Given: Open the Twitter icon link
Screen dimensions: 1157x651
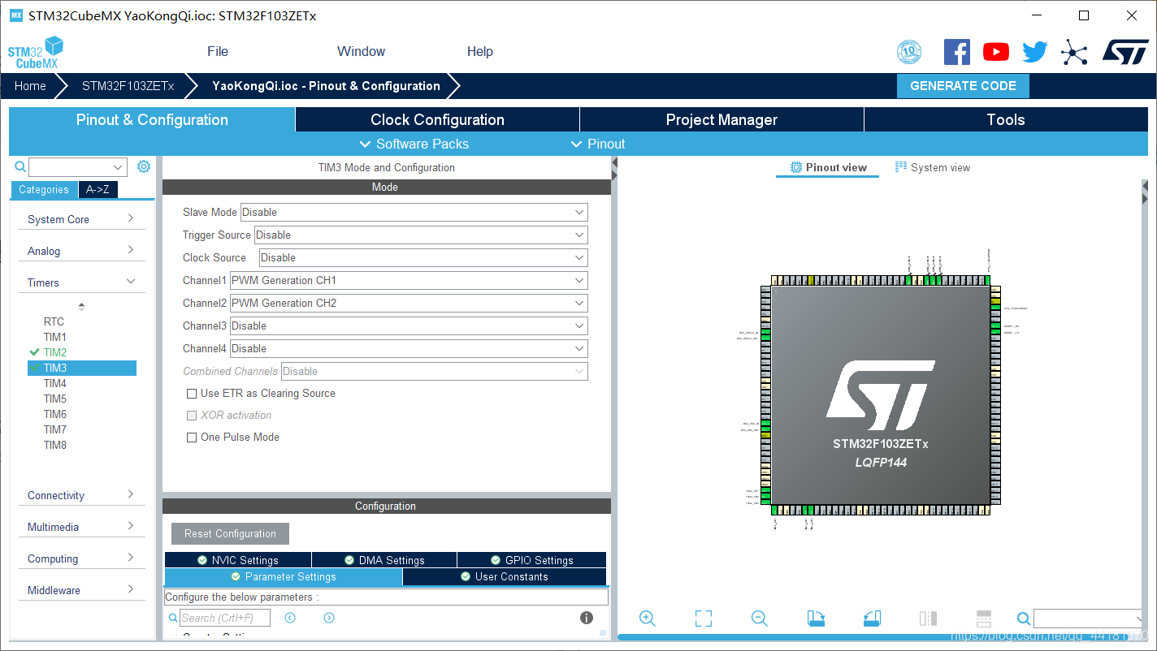Looking at the screenshot, I should coord(1035,52).
